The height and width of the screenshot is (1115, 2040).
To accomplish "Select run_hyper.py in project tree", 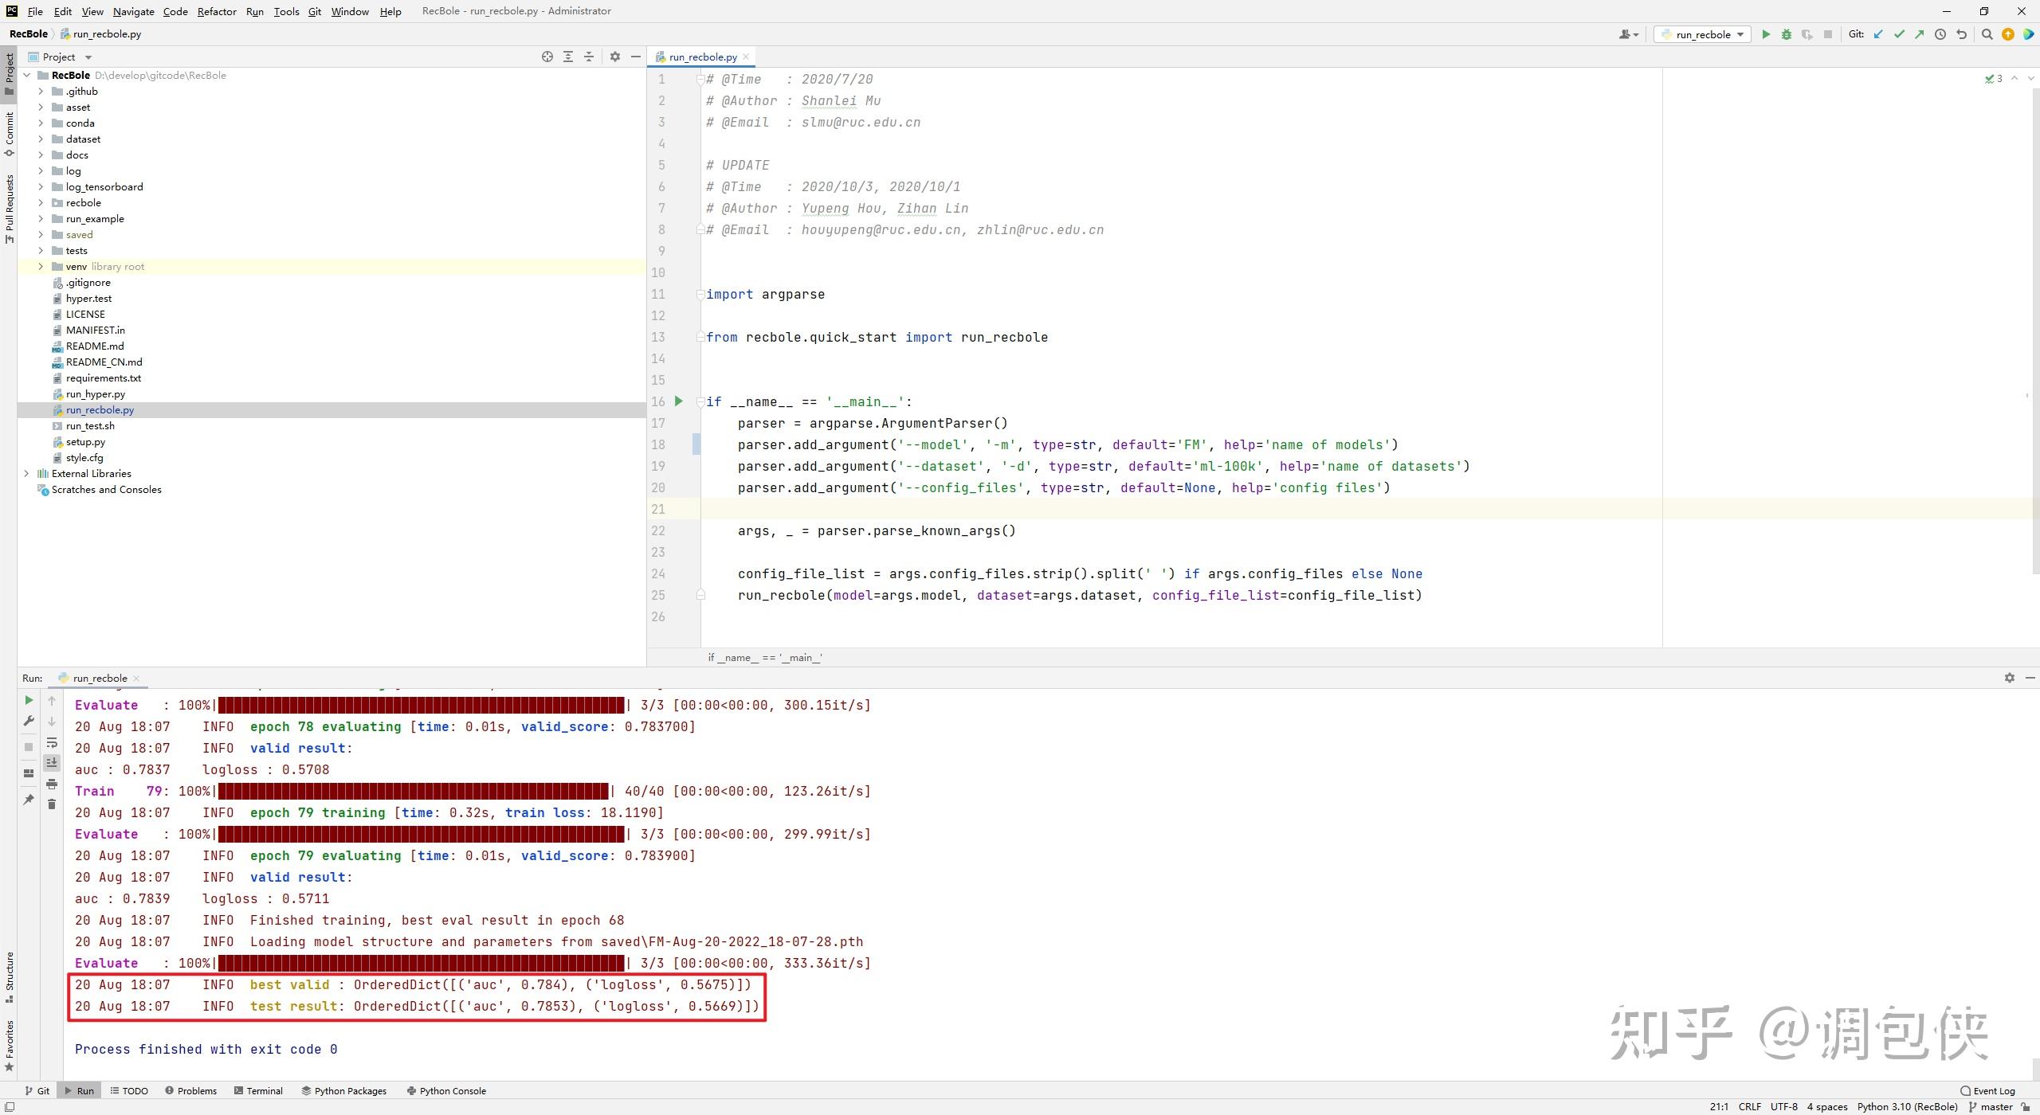I will 96,393.
